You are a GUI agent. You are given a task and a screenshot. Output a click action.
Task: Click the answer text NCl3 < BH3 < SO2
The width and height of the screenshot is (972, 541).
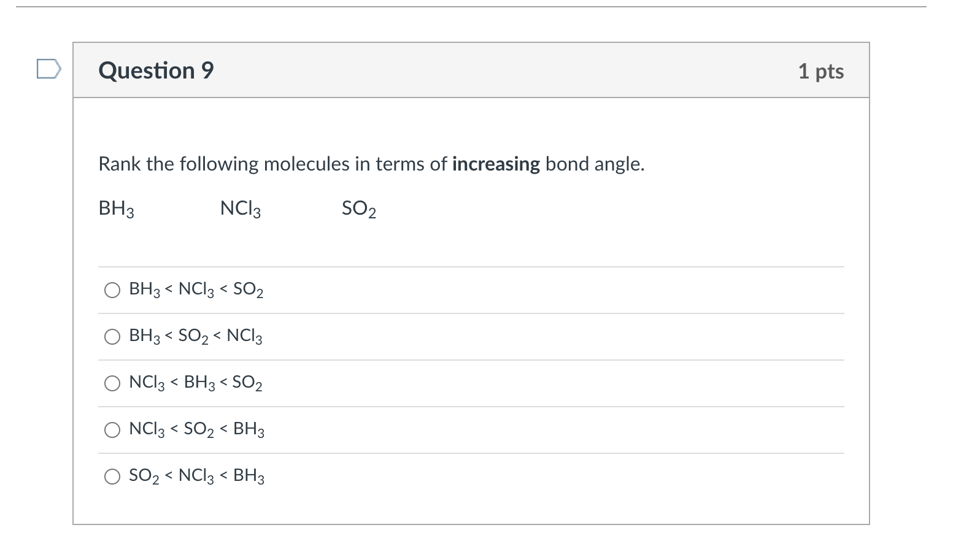click(x=196, y=383)
